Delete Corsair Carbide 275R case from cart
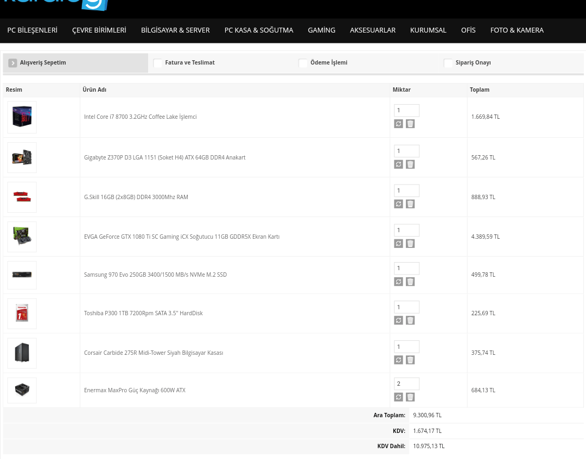The image size is (586, 459). click(x=410, y=360)
